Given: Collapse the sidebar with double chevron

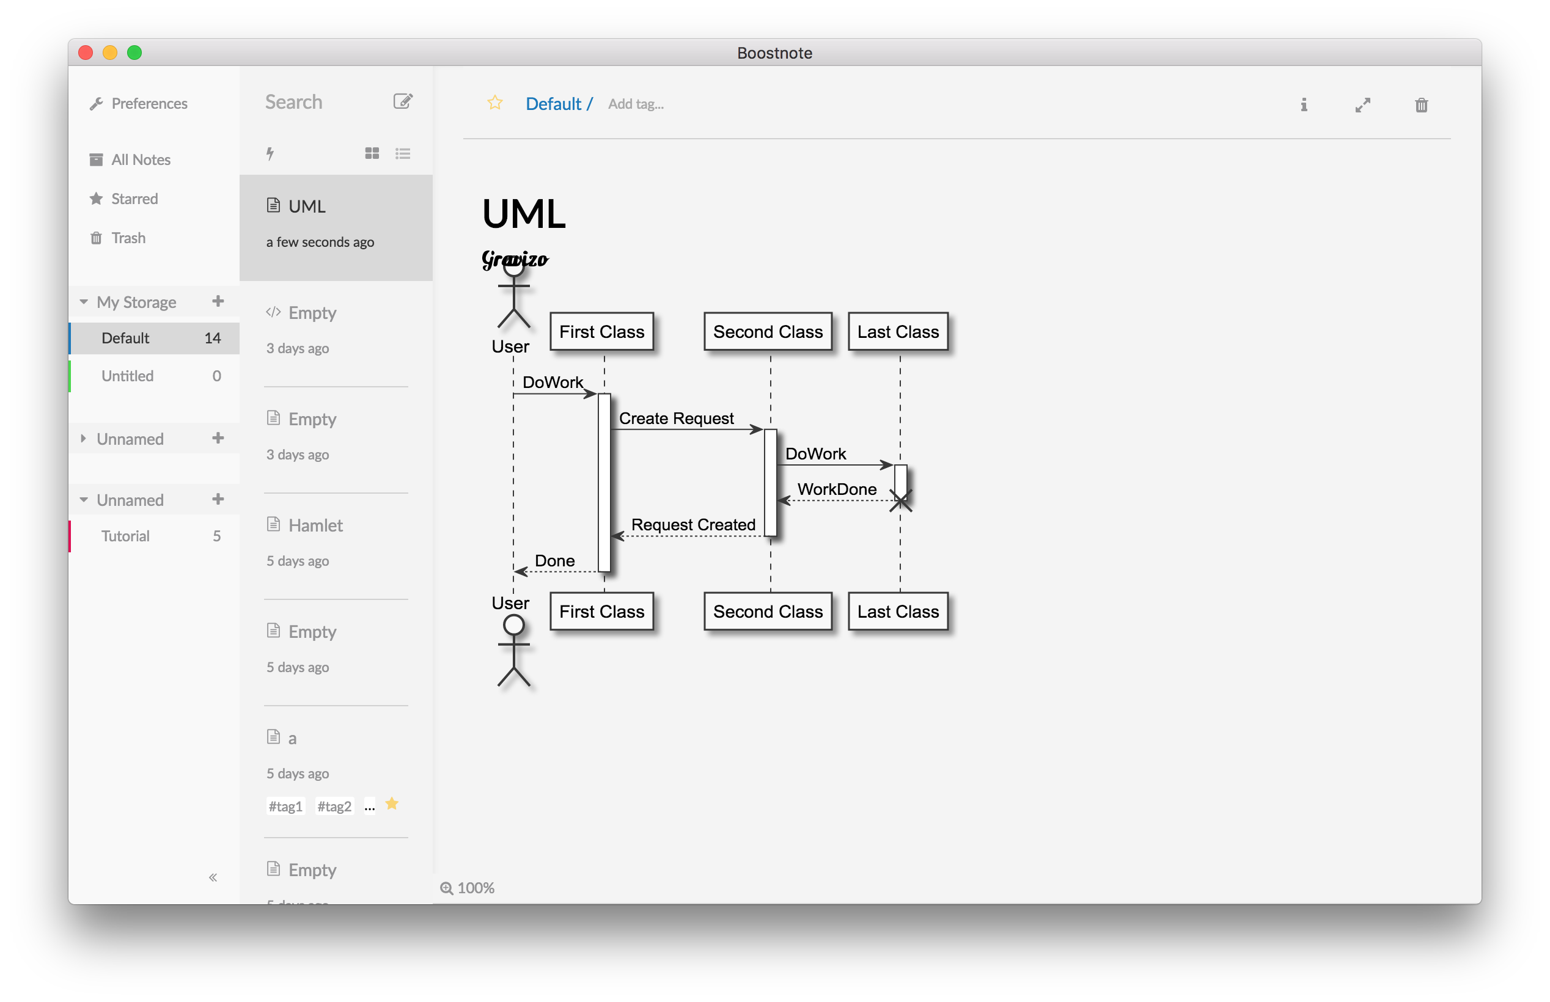Looking at the screenshot, I should pos(213,877).
